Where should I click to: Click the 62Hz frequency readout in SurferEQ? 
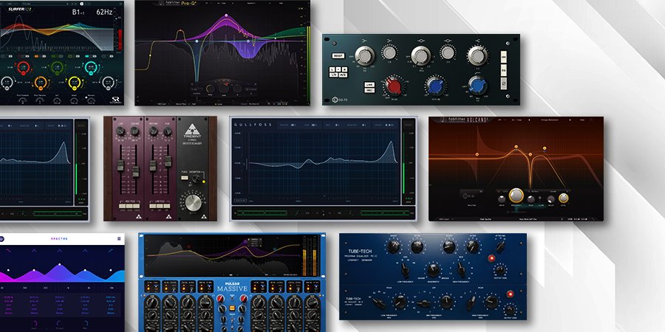[104, 12]
